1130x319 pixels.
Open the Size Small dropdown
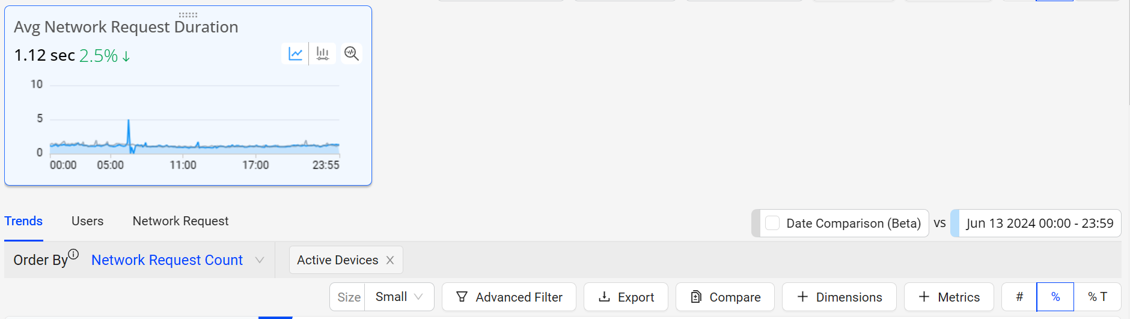[x=399, y=297]
